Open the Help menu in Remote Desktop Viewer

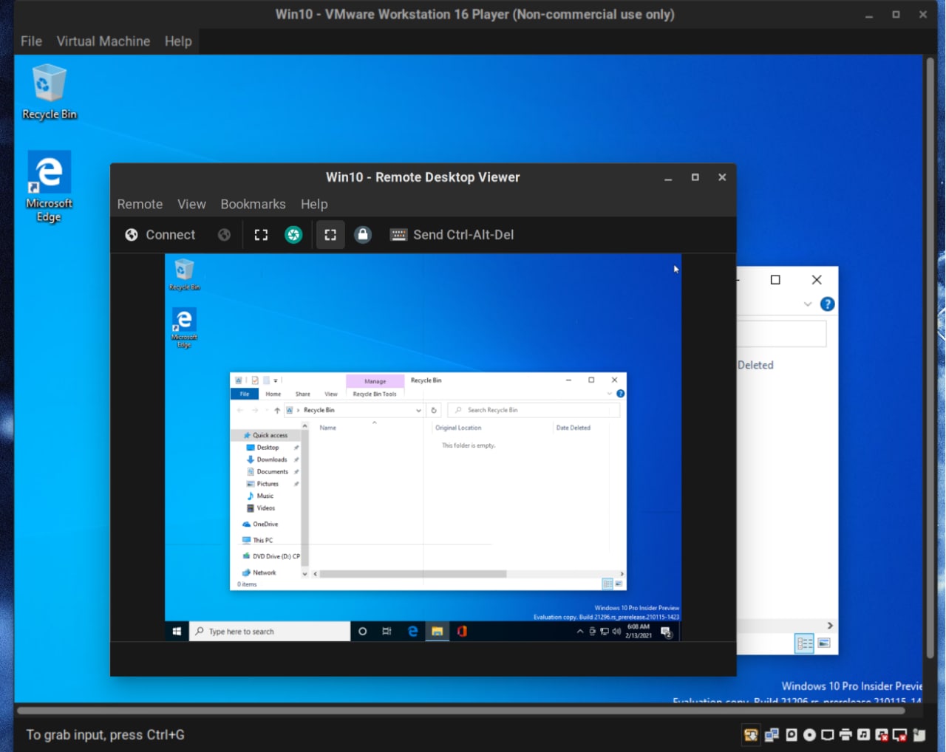314,204
